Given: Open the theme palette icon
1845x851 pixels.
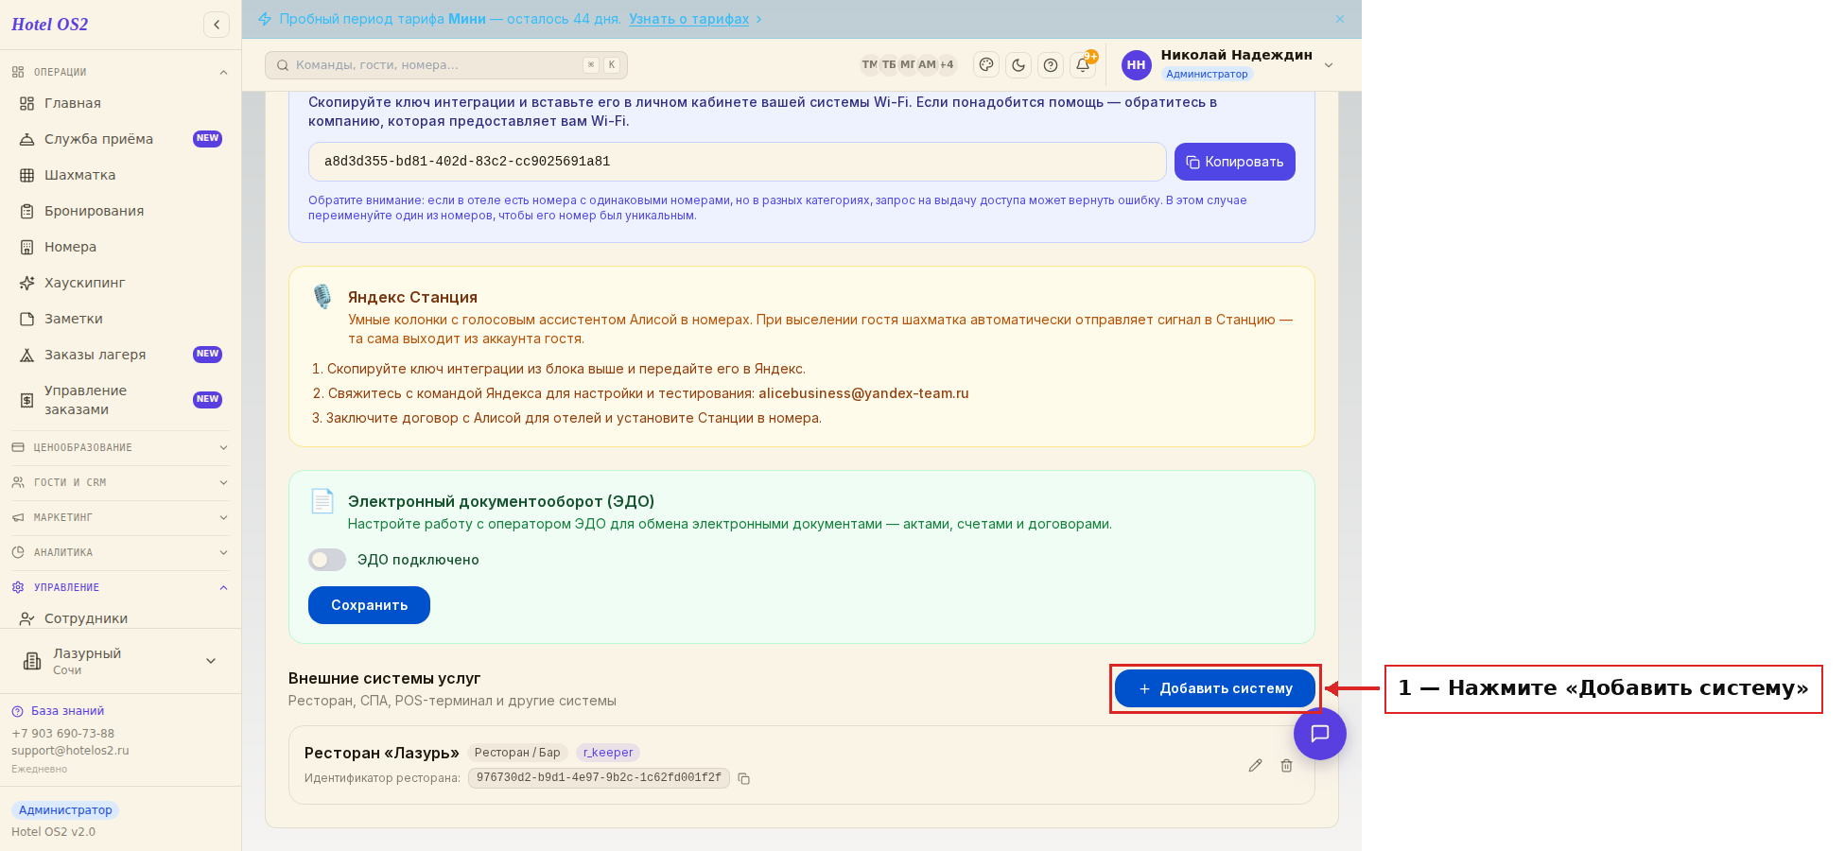Looking at the screenshot, I should coord(986,65).
